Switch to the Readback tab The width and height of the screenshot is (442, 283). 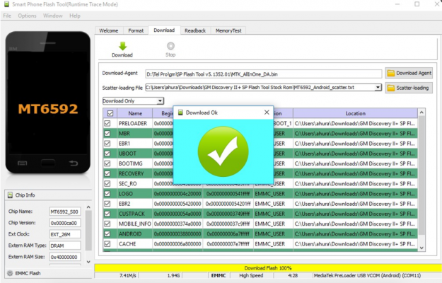[194, 30]
